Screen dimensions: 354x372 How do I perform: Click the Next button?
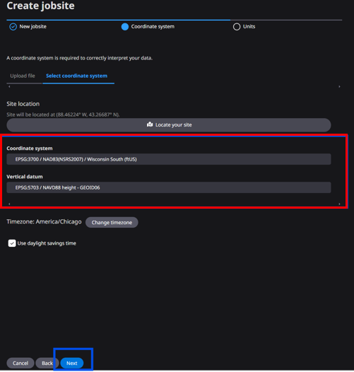tap(72, 363)
